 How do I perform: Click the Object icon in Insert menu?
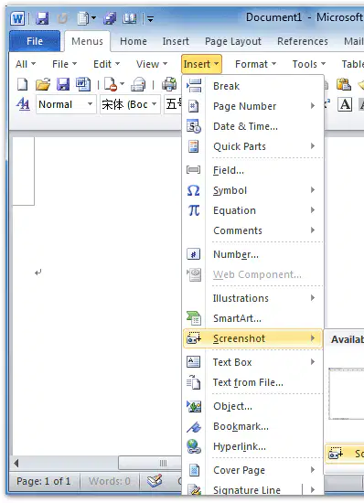tap(194, 406)
